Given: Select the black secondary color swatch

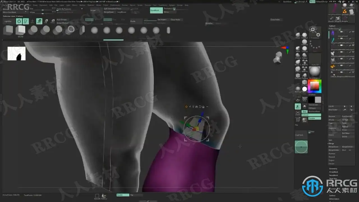Looking at the screenshot, I should click(311, 100).
